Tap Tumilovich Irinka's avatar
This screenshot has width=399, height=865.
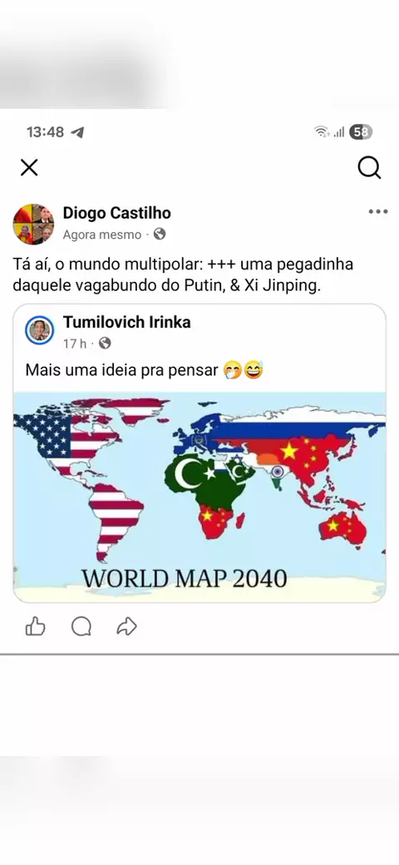[40, 330]
